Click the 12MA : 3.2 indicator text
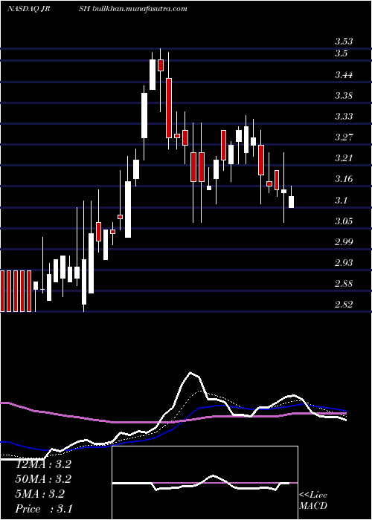Viewport: 372px width, 520px height. [43, 464]
